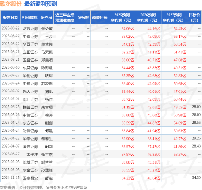The image size is (202, 190).
Task: Select the 方正证券 institution cell
Action: click(x=30, y=52)
